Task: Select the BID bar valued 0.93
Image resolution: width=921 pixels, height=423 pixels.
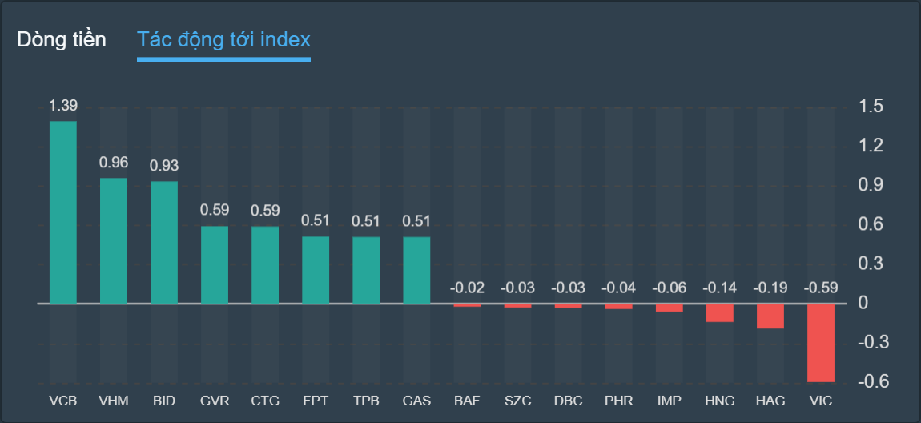Action: [164, 243]
